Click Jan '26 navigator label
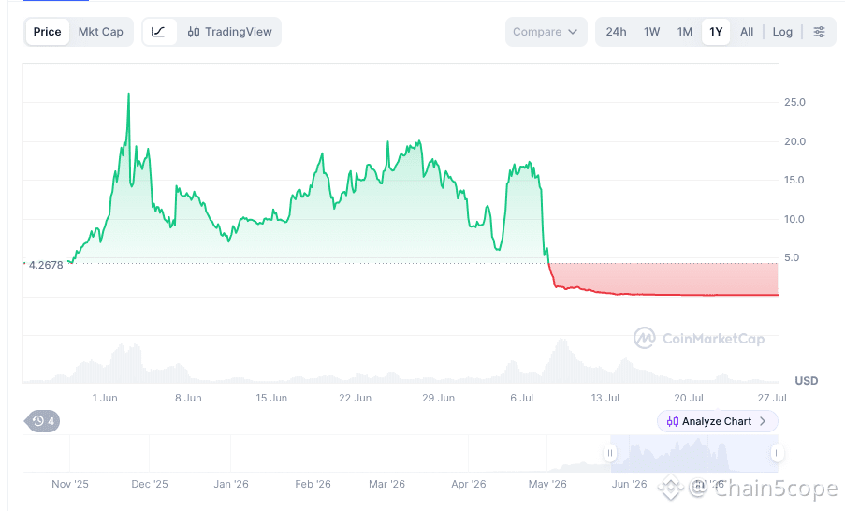The height and width of the screenshot is (511, 845). point(230,484)
